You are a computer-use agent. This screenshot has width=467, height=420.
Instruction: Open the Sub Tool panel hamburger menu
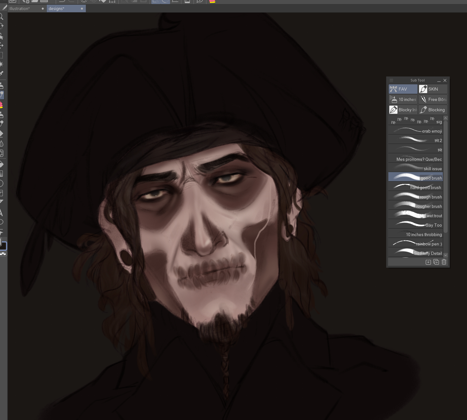click(391, 81)
